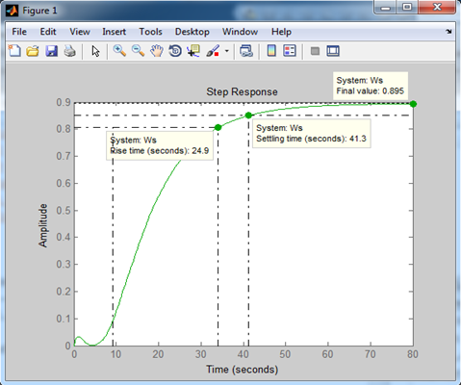The image size is (461, 385).
Task: Insert a legend using the toolbar icon
Action: point(290,51)
